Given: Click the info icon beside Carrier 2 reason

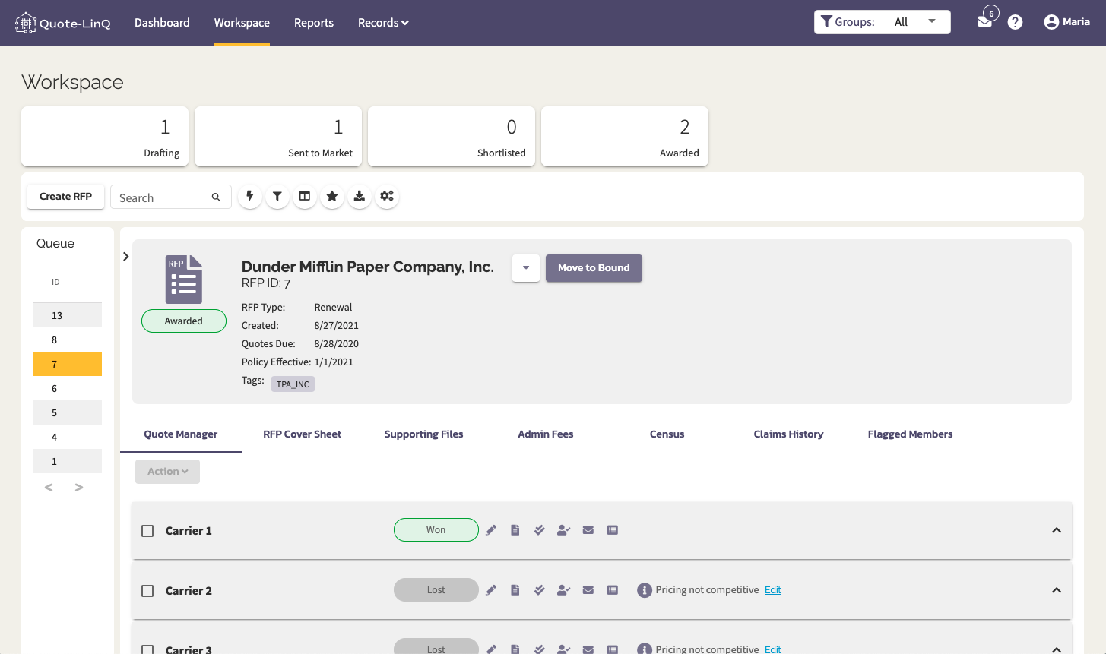Looking at the screenshot, I should [645, 590].
